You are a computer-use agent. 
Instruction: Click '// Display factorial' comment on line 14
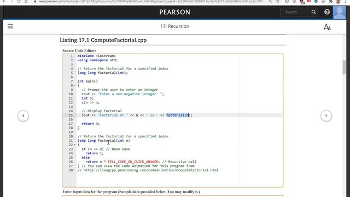coord(102,111)
